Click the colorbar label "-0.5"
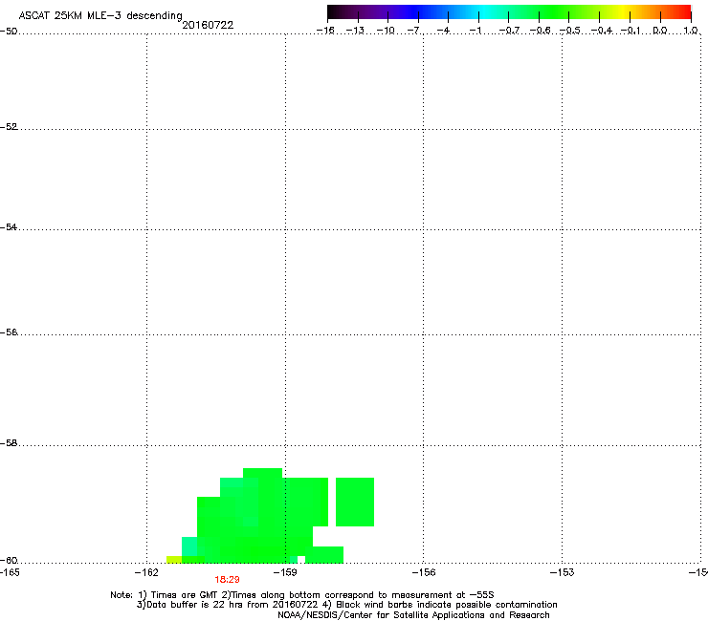Viewport: 708px width, 621px height. click(x=570, y=31)
